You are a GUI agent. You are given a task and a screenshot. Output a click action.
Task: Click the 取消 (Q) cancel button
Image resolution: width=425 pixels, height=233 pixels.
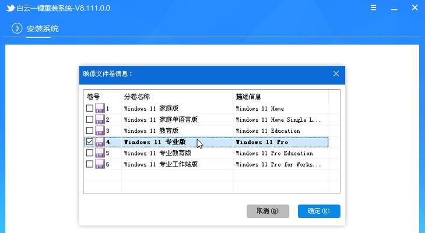point(268,211)
